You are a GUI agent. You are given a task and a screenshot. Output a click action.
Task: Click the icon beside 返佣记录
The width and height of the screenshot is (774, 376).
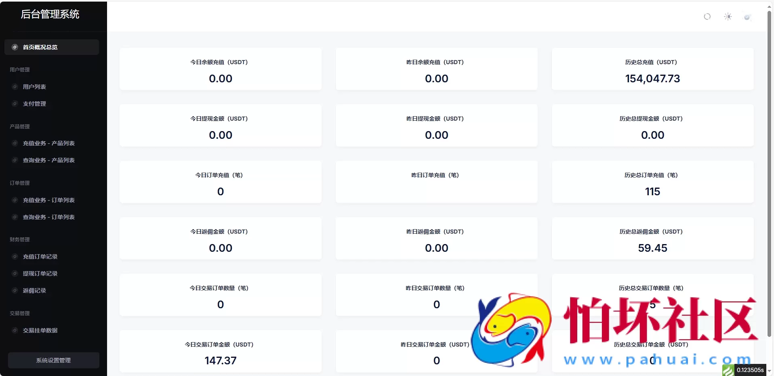15,290
